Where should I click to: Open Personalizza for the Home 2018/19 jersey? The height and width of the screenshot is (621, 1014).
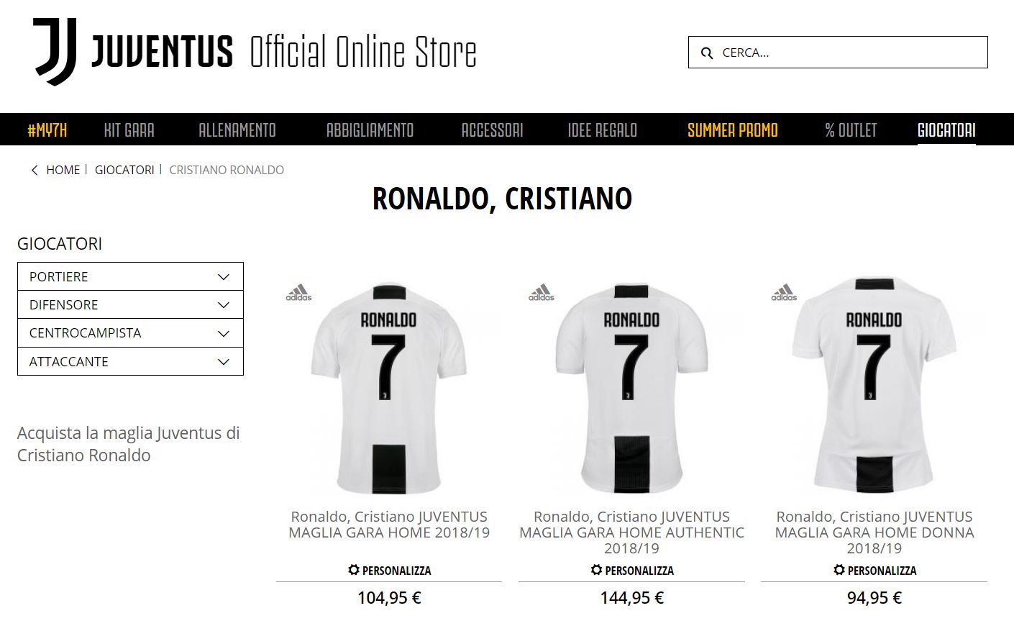click(x=389, y=569)
